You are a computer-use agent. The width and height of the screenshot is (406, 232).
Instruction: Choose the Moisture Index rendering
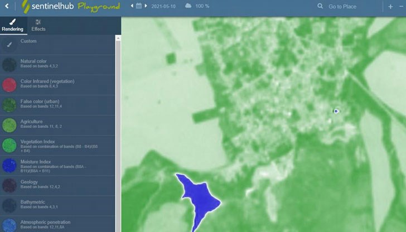tap(10, 165)
